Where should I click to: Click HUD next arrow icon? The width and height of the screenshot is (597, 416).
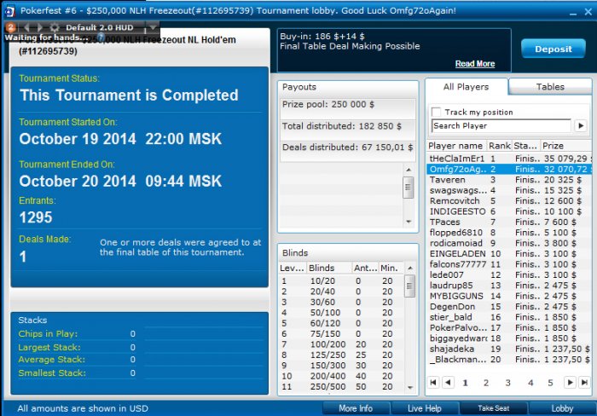[x=39, y=27]
